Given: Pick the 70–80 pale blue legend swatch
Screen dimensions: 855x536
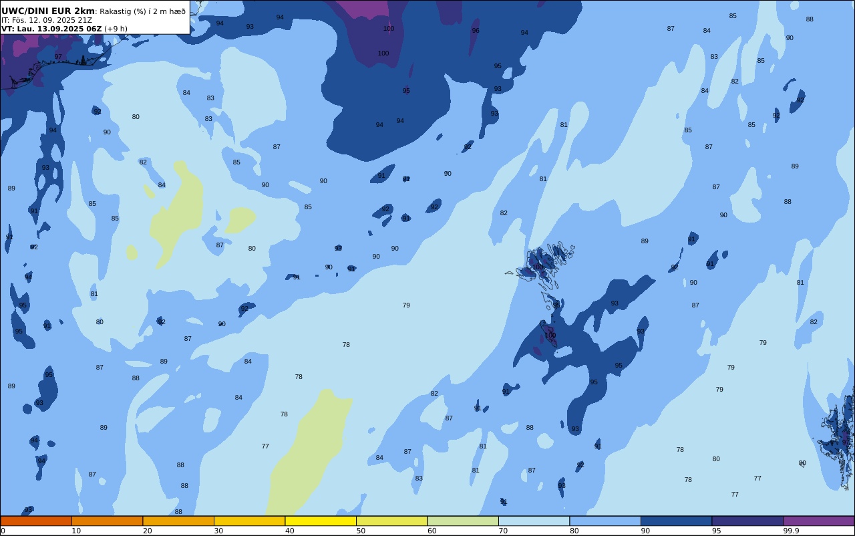Looking at the screenshot, I should tap(534, 521).
